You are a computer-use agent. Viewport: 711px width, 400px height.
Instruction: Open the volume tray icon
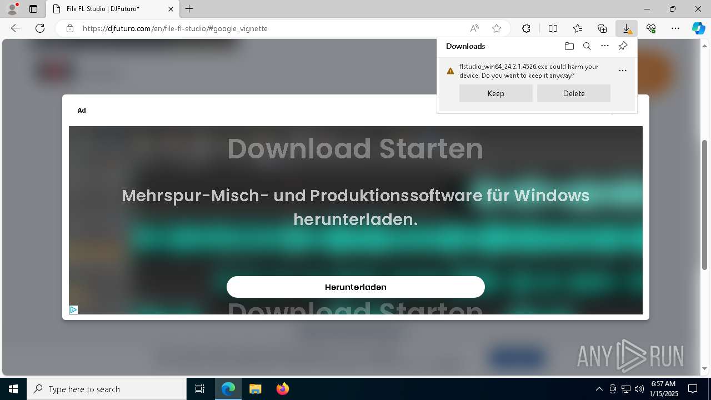tap(639, 389)
